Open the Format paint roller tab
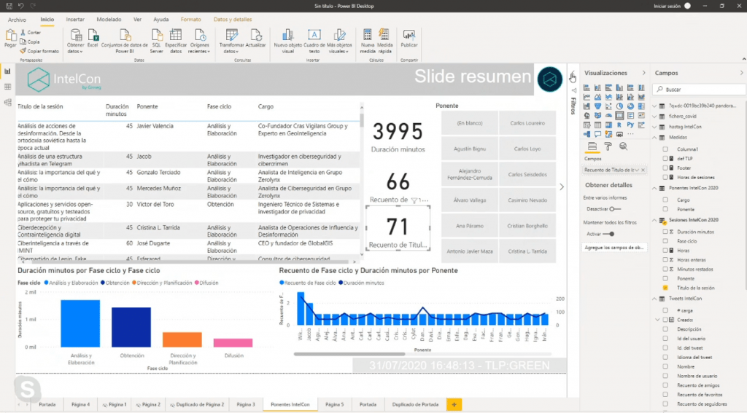This screenshot has height=413, width=747. point(608,146)
